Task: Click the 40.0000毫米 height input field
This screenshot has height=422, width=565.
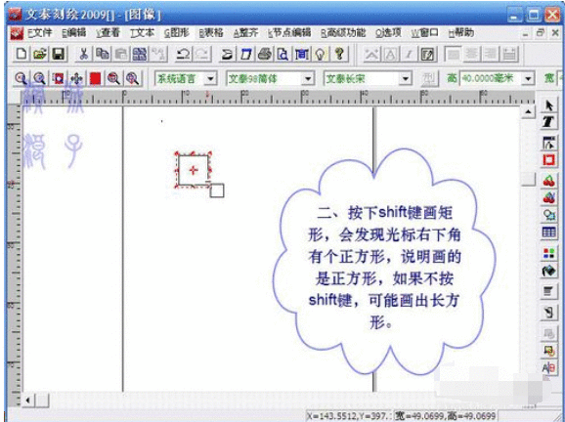Action: (x=491, y=78)
